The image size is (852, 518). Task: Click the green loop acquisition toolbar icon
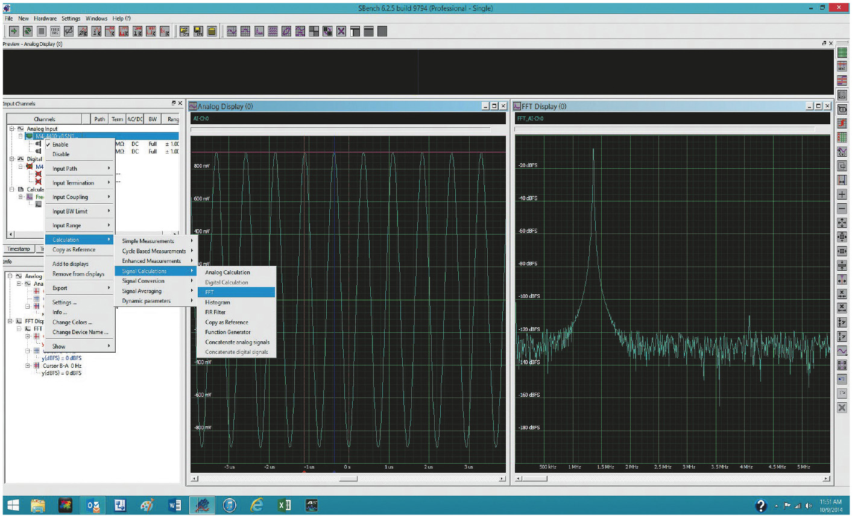[x=28, y=31]
